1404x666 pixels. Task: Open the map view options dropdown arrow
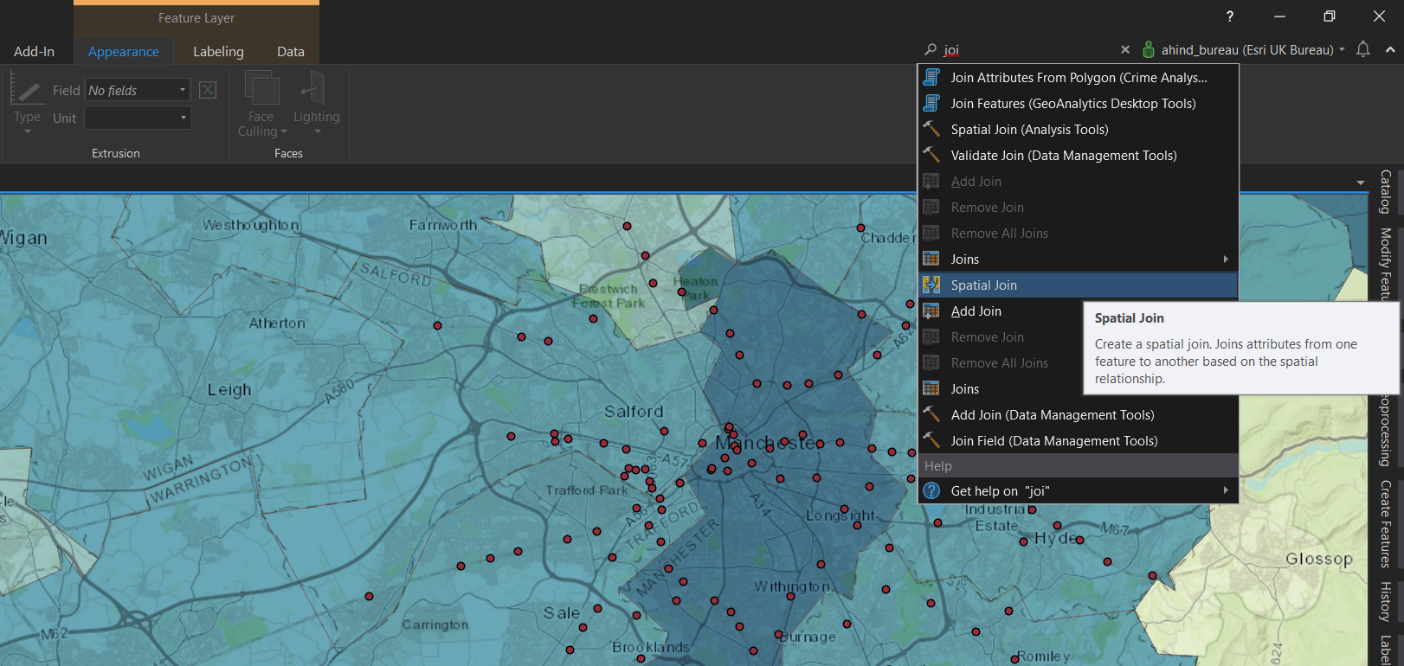[1361, 183]
